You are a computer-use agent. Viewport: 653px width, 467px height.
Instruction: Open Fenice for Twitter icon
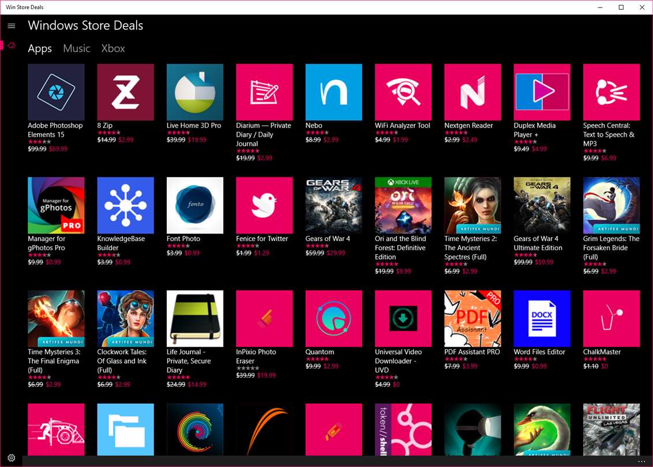click(264, 205)
